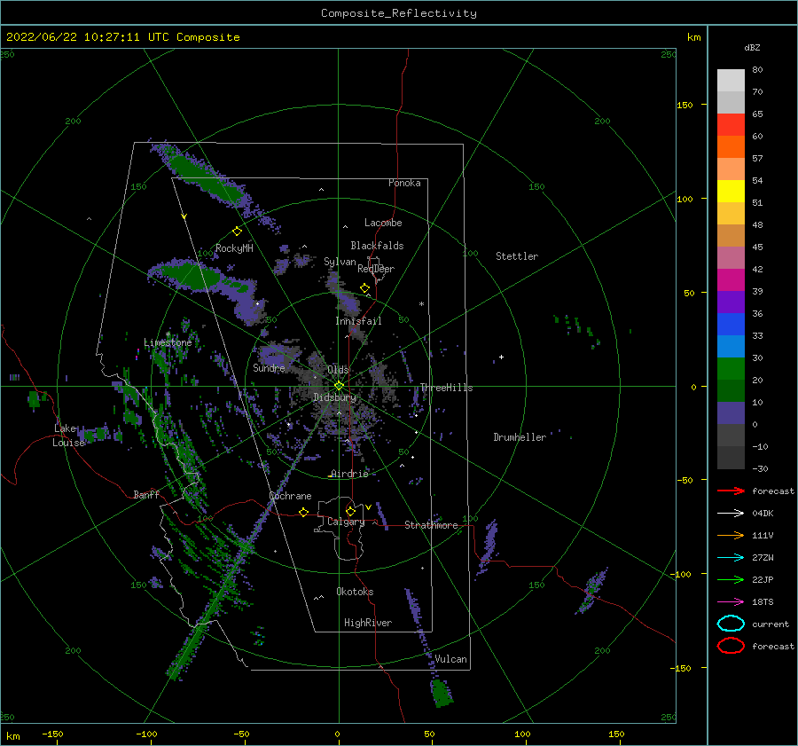Click the white asterisk marker south of Stettler
Image resolution: width=798 pixels, height=746 pixels.
(421, 304)
